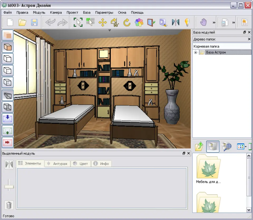Open the Помощь menu
The width and height of the screenshot is (253, 220).
coord(137,12)
